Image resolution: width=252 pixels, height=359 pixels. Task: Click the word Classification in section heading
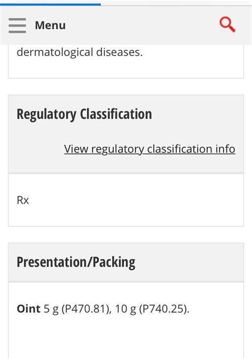pos(116,114)
